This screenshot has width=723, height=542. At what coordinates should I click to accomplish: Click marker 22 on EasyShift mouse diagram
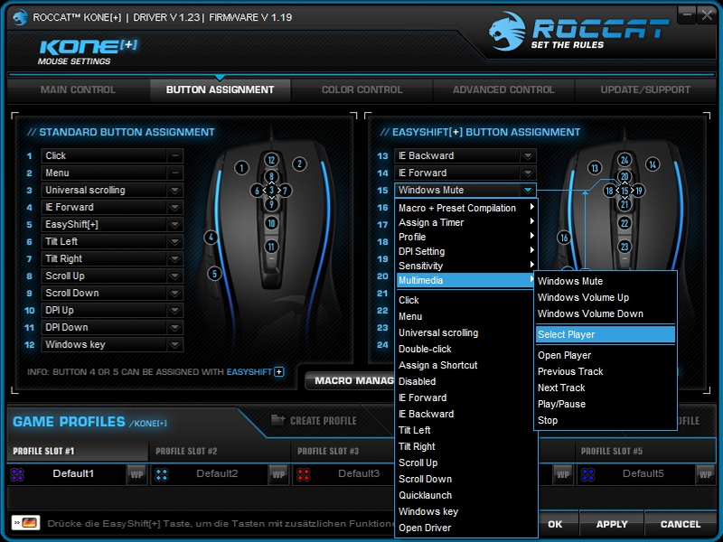point(624,223)
